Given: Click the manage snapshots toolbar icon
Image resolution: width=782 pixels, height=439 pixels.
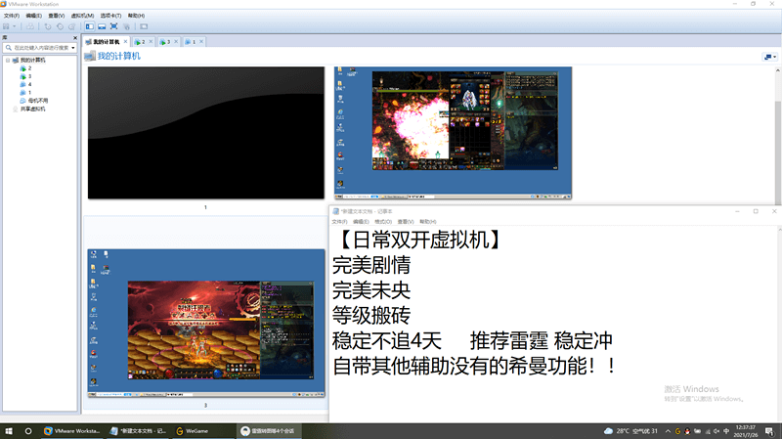Looking at the screenshot, I should [x=71, y=26].
